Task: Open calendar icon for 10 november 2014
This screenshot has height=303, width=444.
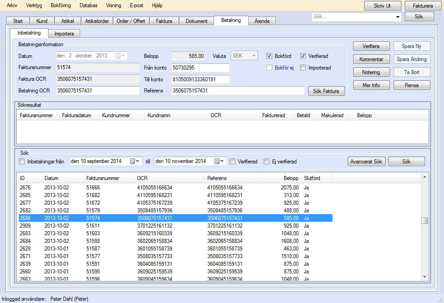Action: 219,161
